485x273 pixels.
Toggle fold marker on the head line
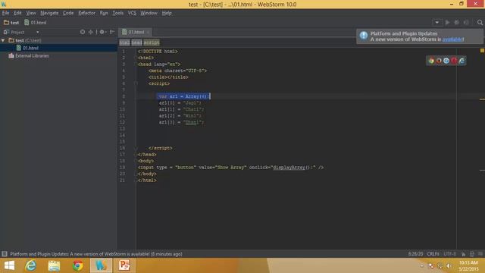tap(136, 64)
